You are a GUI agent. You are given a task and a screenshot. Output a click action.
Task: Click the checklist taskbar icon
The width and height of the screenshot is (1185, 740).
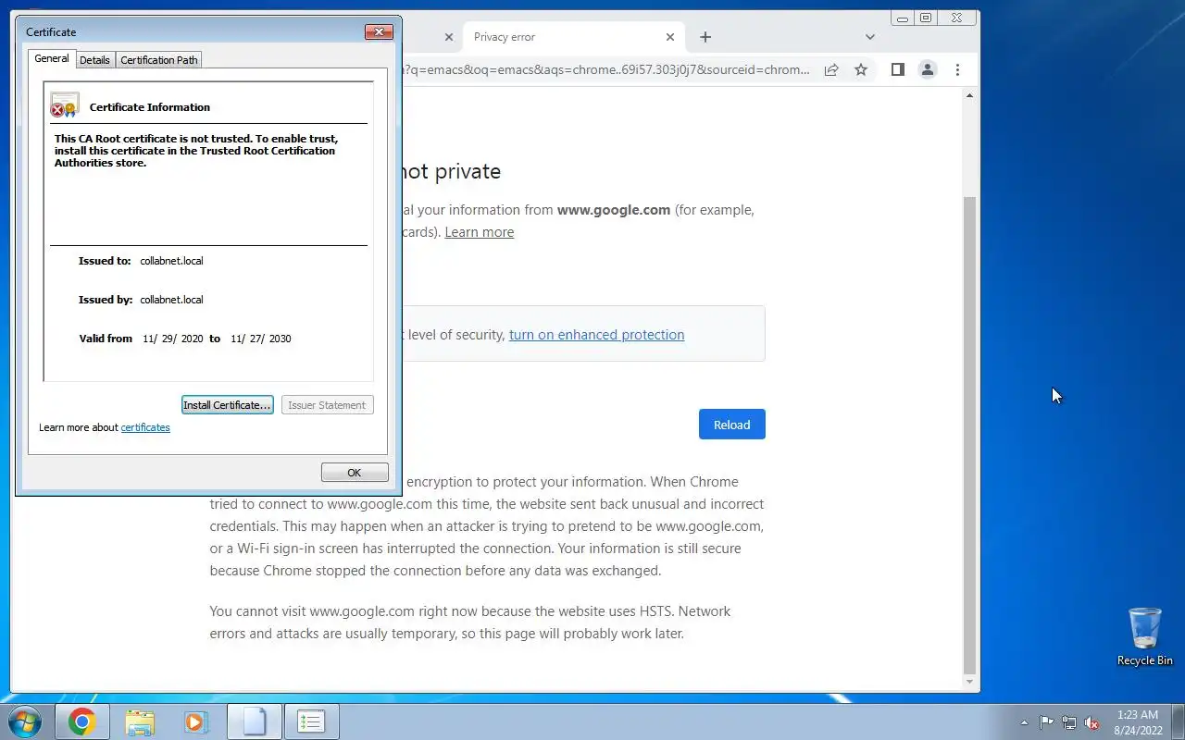[x=311, y=721]
